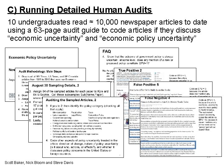
Task: Click 'Monetary policy' in the policy category list
Action: 59,113
